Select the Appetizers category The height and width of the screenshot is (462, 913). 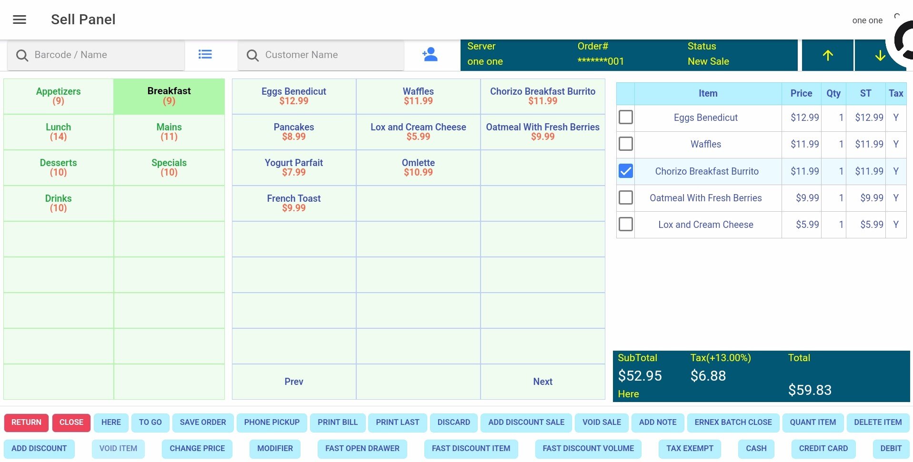[59, 96]
